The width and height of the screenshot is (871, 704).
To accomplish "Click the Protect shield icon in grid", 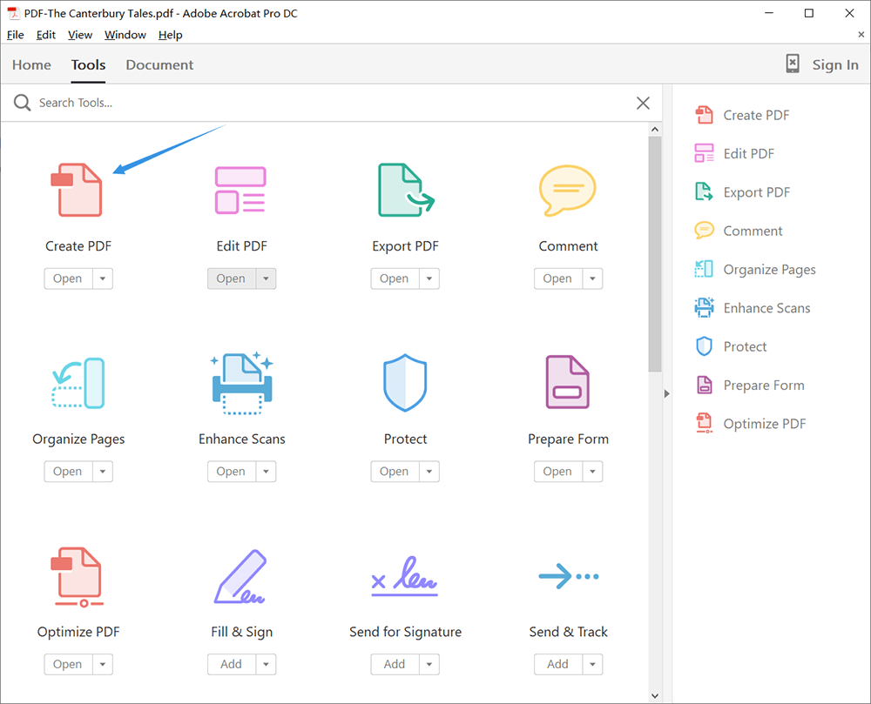I will (405, 383).
